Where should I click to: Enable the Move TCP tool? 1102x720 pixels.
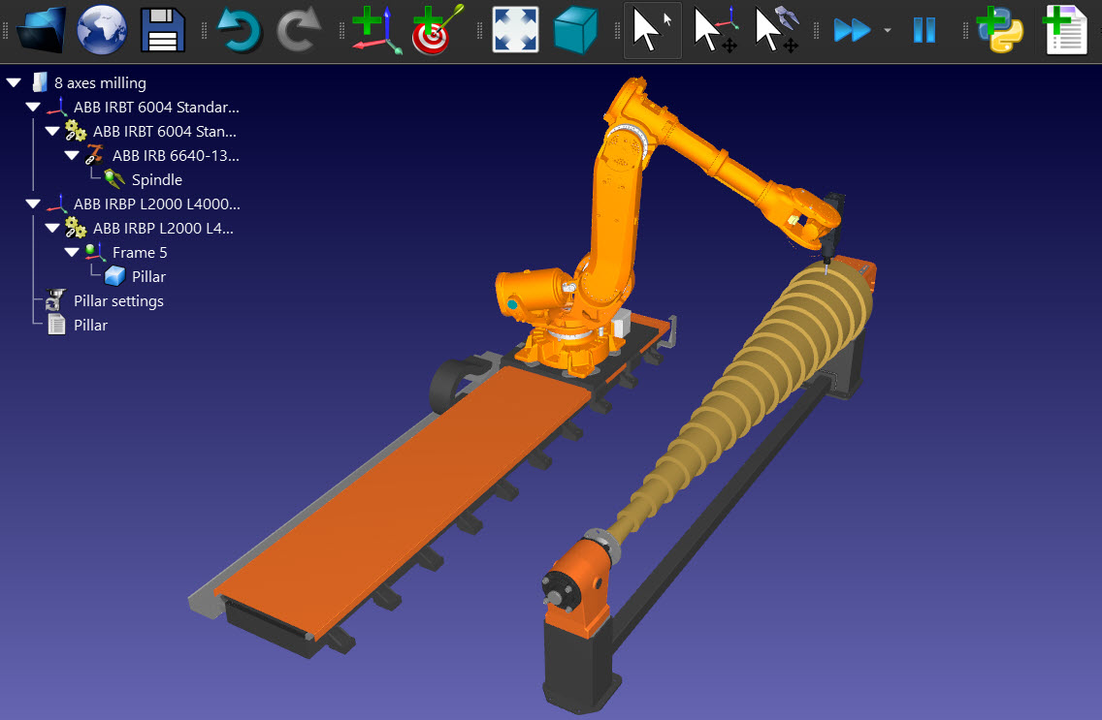[777, 29]
